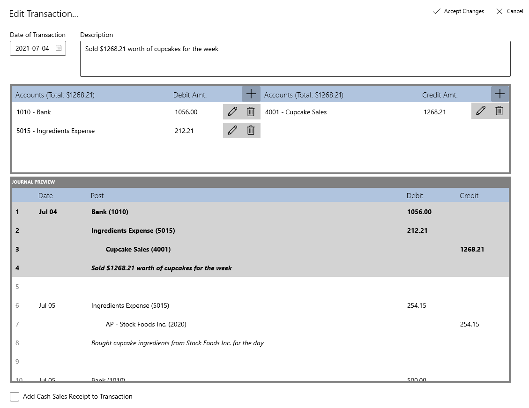Click the Bank (1010) journal preview row
The width and height of the screenshot is (529, 408).
[x=110, y=212]
